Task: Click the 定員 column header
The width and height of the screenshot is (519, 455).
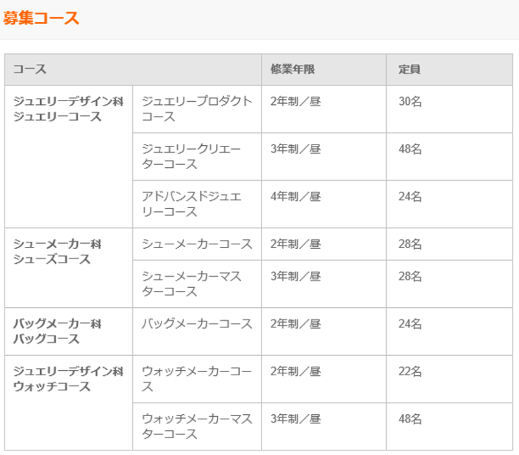Action: tap(450, 69)
